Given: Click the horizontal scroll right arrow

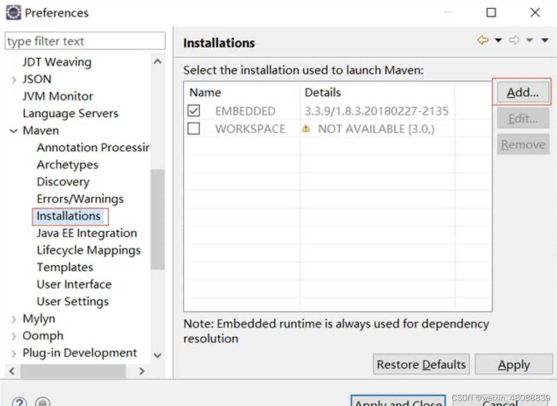Looking at the screenshot, I should [x=142, y=371].
